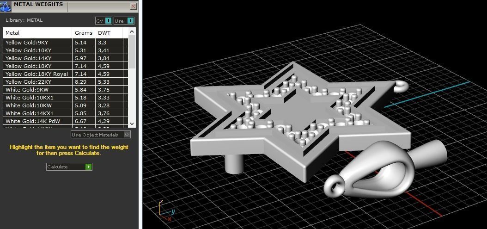
Task: Click the Metal Weights tool icon in title
Action: click(x=6, y=6)
